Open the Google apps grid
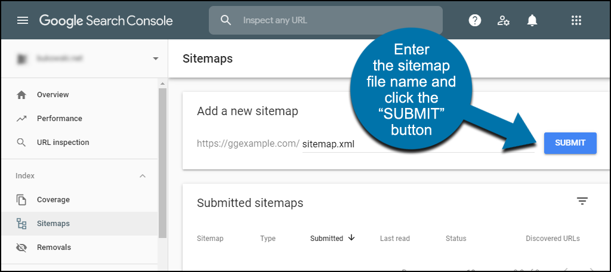This screenshot has width=611, height=272. pos(576,20)
